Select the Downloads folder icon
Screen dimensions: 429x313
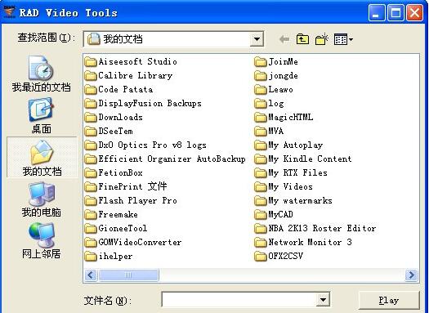[91, 118]
